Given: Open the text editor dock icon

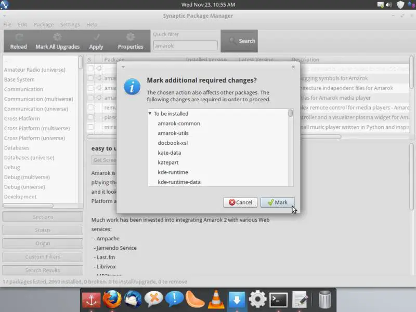Looking at the screenshot, I should click(x=300, y=300).
